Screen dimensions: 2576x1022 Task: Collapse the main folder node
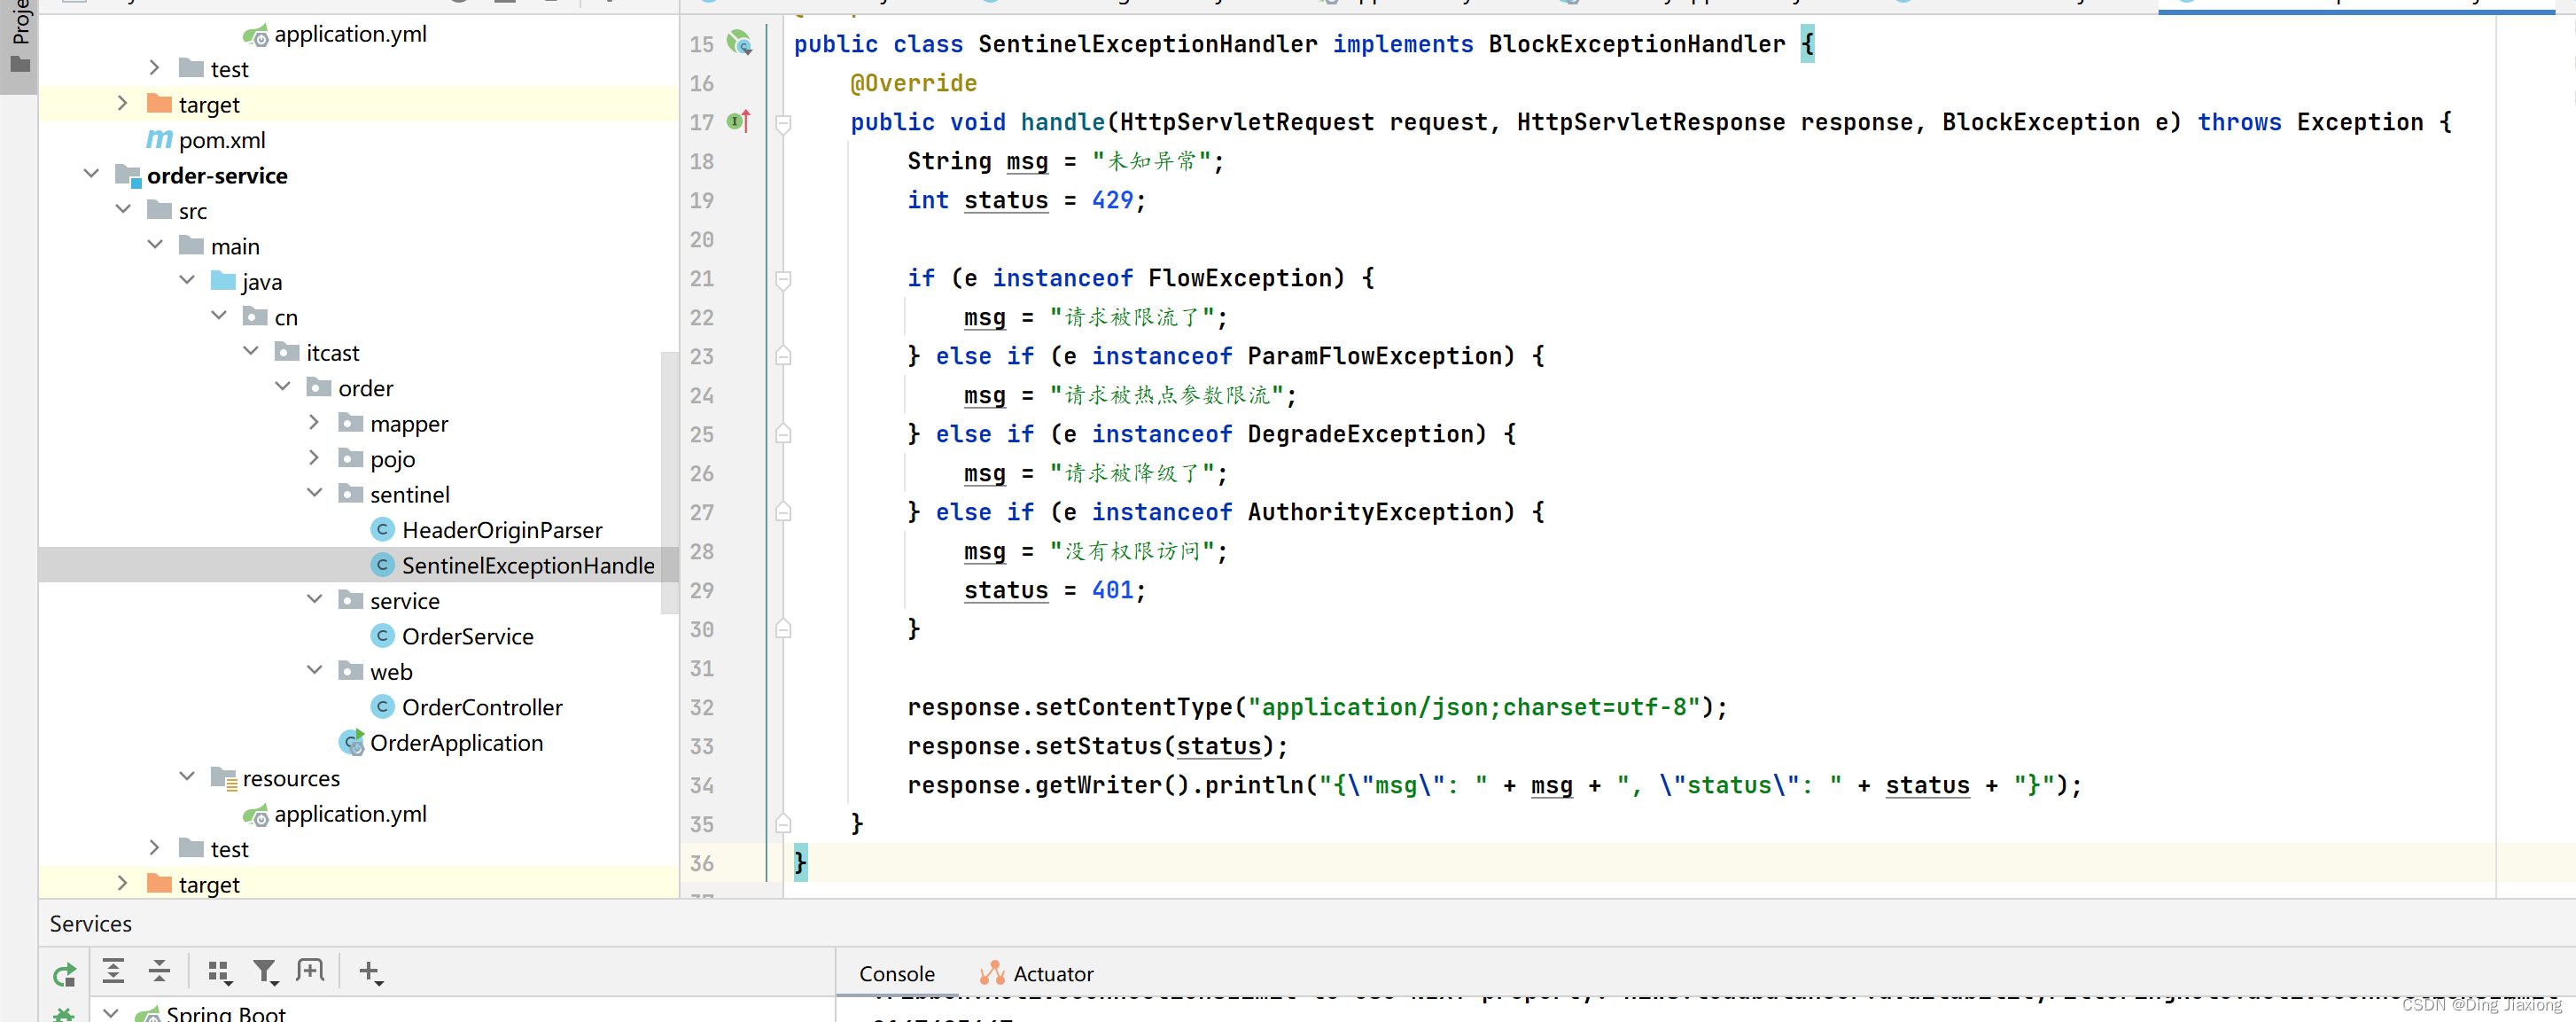156,245
